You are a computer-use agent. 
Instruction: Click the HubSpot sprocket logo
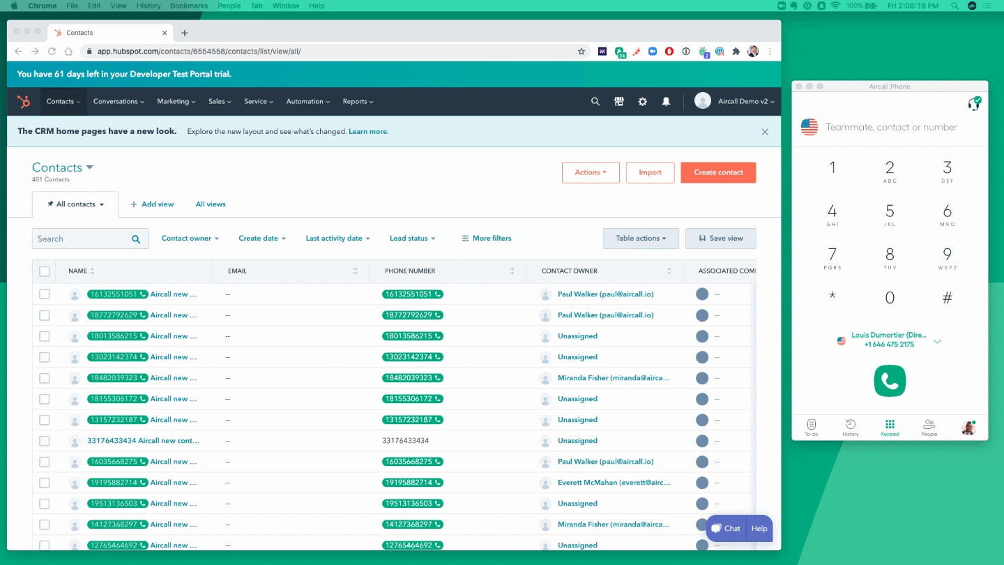coord(24,102)
